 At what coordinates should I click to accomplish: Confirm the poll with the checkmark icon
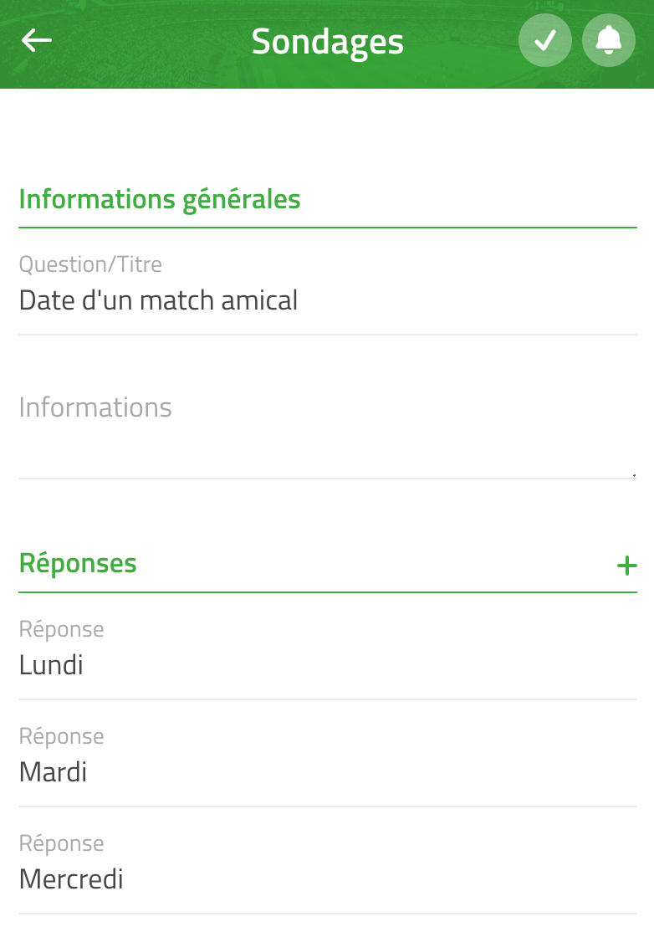544,40
